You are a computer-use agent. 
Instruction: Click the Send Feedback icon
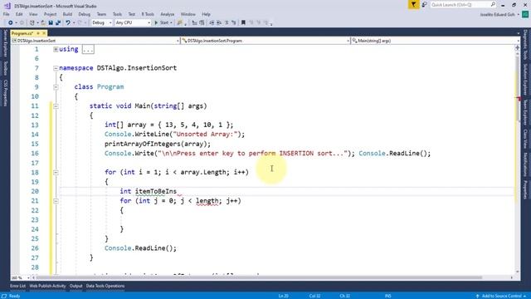pos(424,5)
